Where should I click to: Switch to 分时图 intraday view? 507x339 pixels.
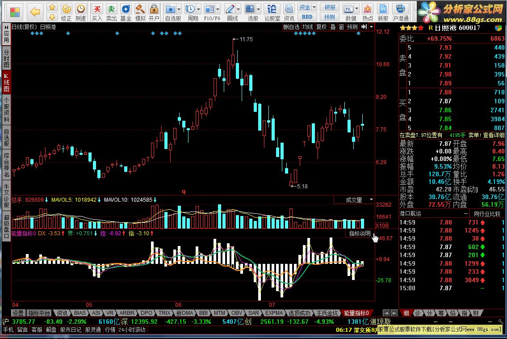(6, 59)
